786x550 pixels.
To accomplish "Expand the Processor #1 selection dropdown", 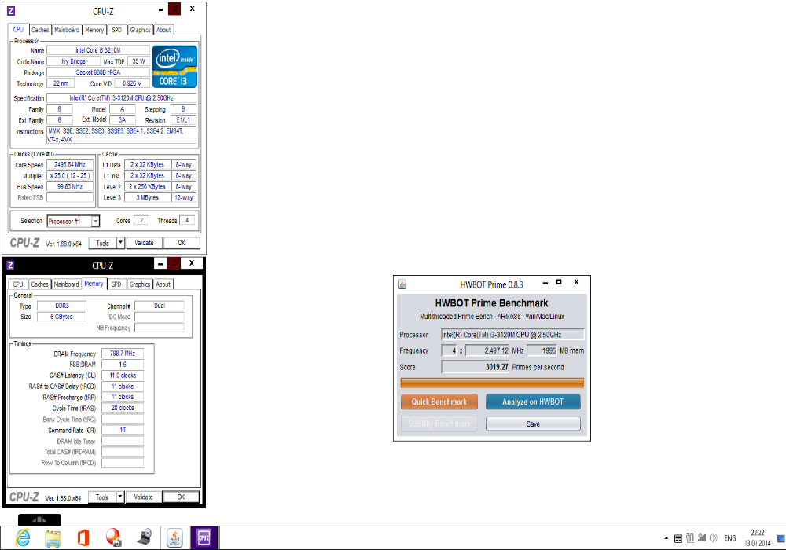I will point(95,221).
